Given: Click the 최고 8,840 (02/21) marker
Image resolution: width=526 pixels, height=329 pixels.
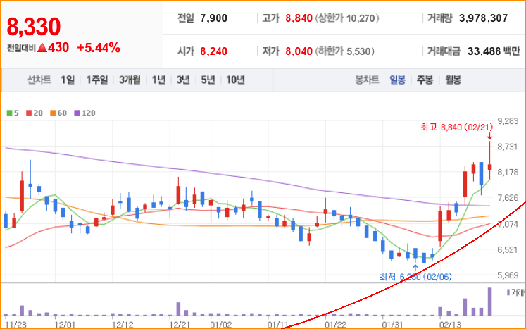Looking at the screenshot, I should click(456, 128).
